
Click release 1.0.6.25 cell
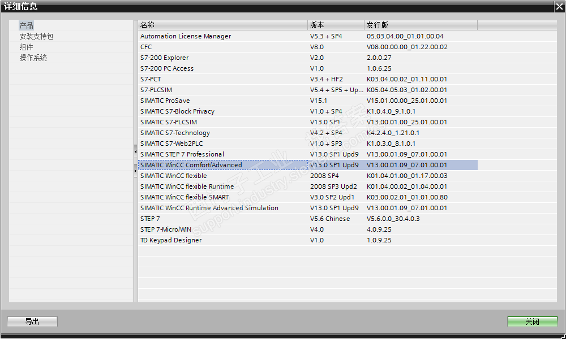(421, 68)
